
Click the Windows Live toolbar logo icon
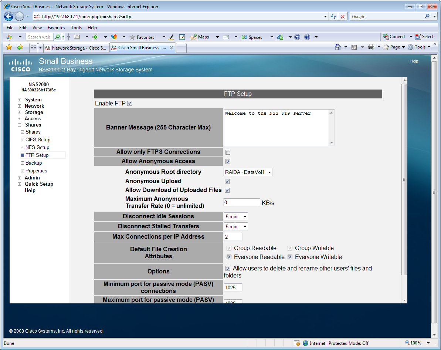click(x=10, y=37)
